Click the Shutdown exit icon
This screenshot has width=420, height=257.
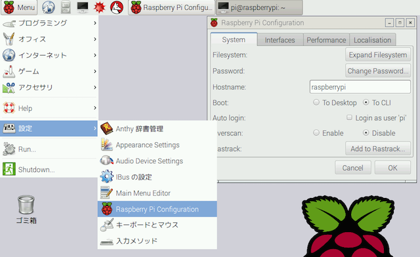(9, 169)
